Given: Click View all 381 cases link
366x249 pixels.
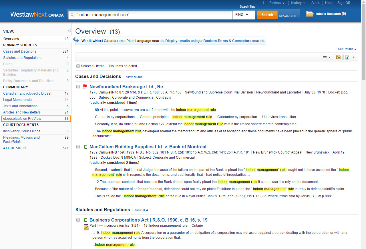Looking at the screenshot, I should click(134, 77).
